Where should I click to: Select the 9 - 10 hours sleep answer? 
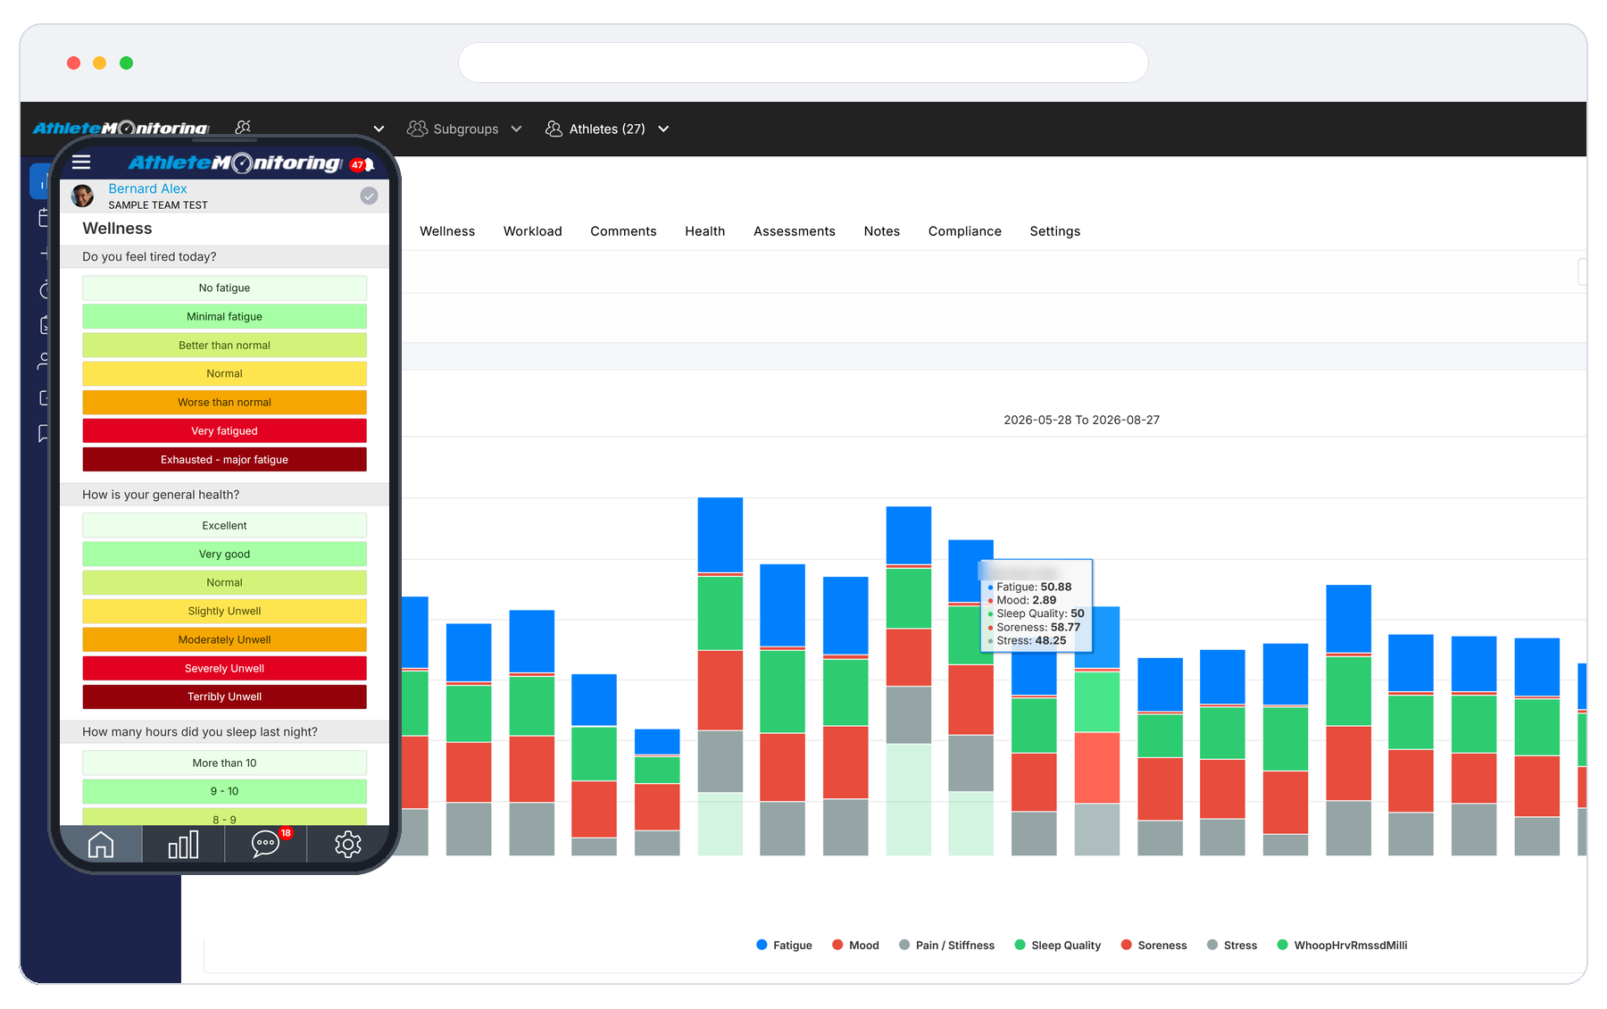[x=224, y=791]
